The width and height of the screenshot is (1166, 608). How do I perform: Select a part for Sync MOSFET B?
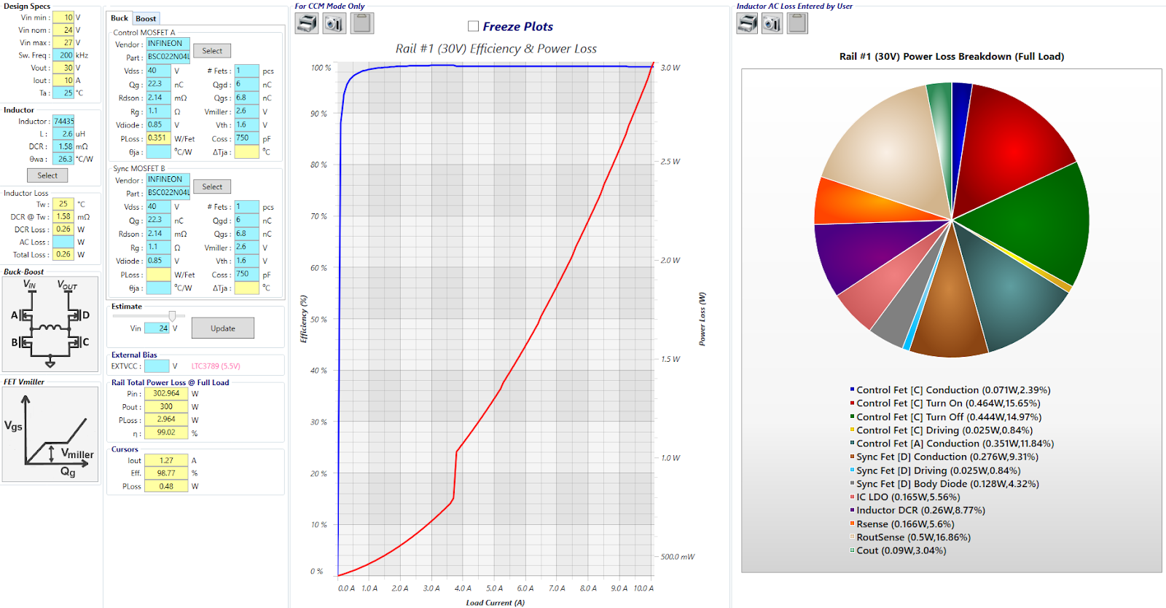pyautogui.click(x=212, y=187)
